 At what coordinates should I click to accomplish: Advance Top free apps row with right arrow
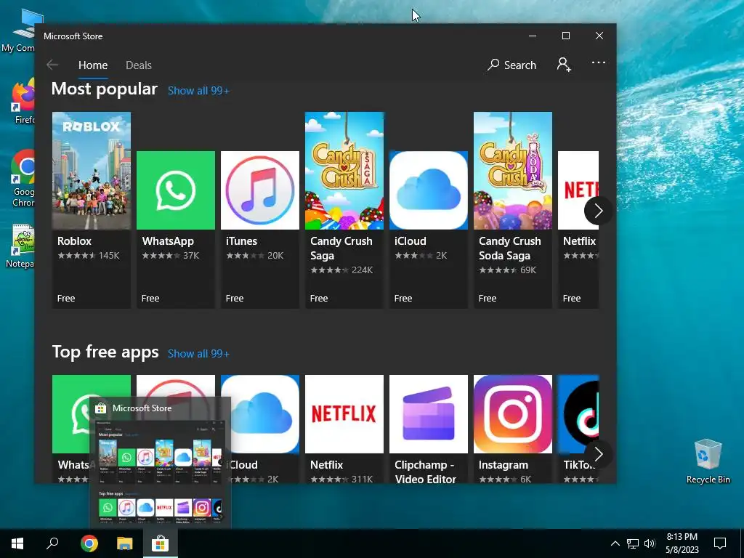[x=598, y=454]
